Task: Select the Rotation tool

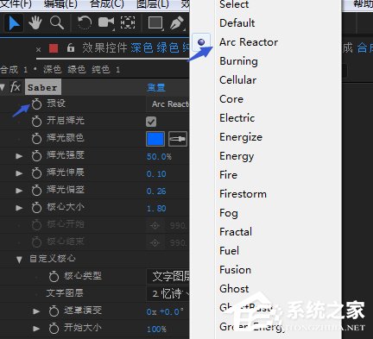Action: click(85, 22)
